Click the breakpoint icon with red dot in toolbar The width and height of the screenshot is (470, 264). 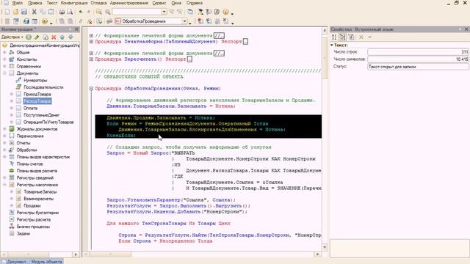tap(200, 21)
